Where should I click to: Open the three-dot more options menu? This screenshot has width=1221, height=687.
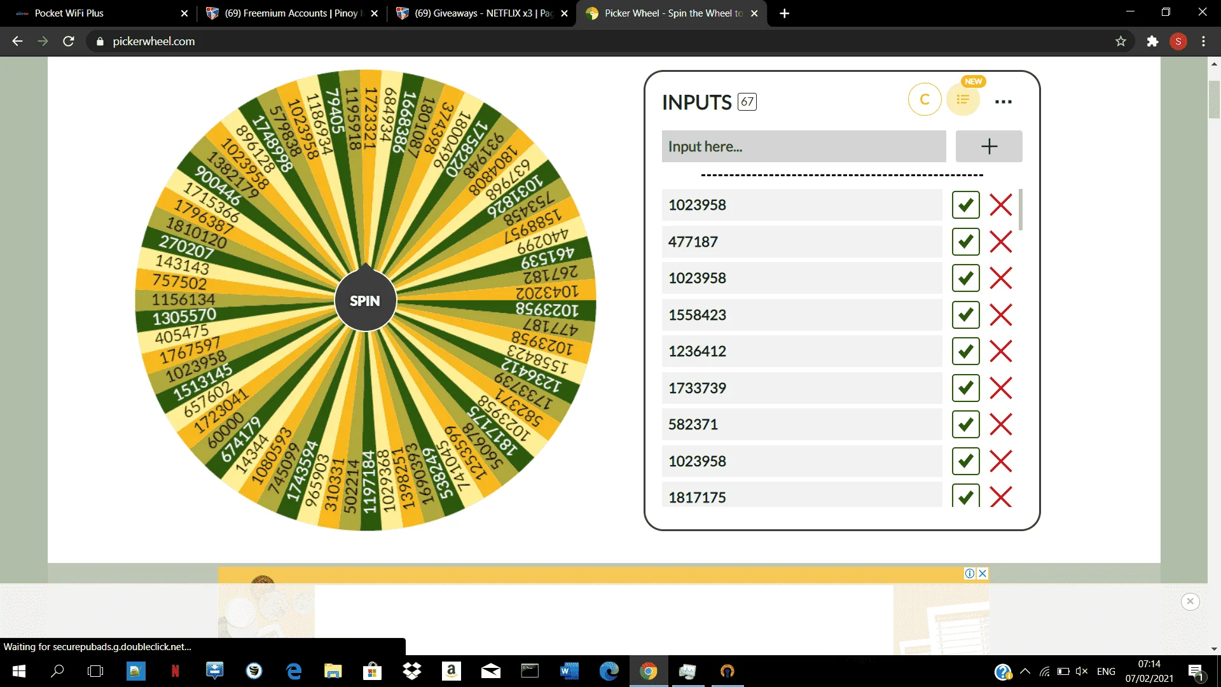pos(1003,102)
